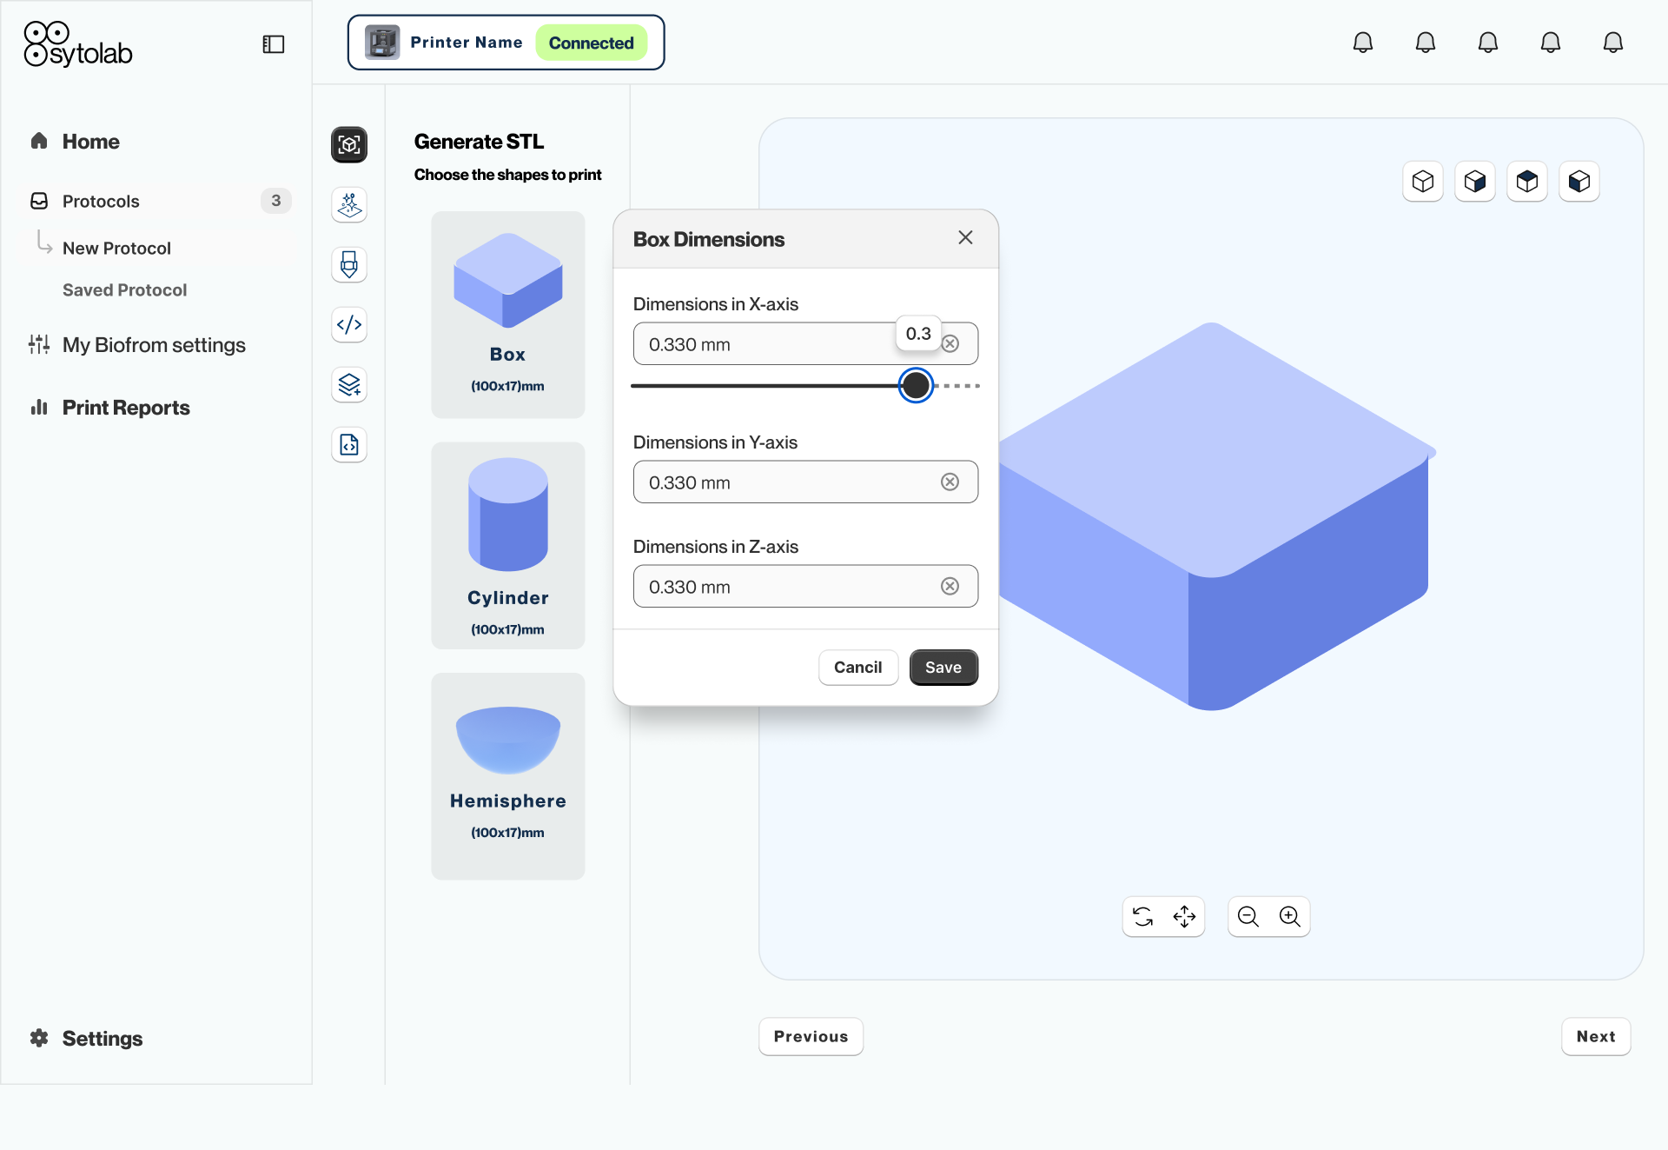Viewport: 1668px width, 1150px height.
Task: Click the X-axis dimension slider handle
Action: pyautogui.click(x=916, y=386)
